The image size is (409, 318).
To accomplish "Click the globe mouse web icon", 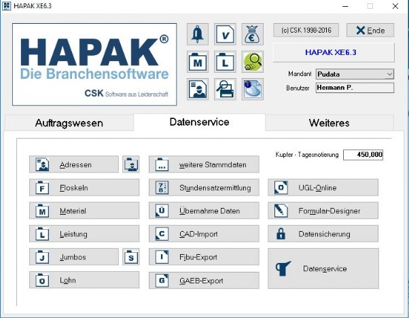I will [252, 89].
